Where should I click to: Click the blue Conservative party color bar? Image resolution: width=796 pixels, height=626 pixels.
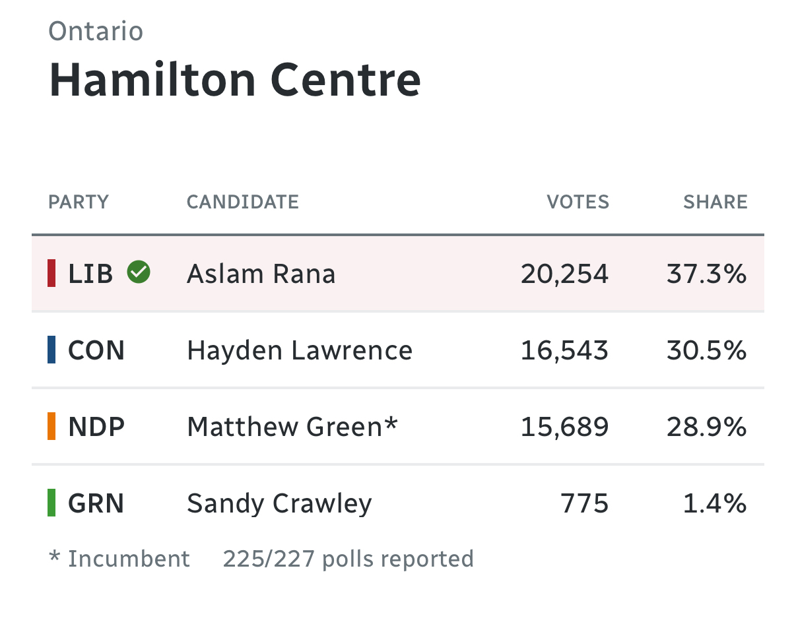click(x=51, y=350)
